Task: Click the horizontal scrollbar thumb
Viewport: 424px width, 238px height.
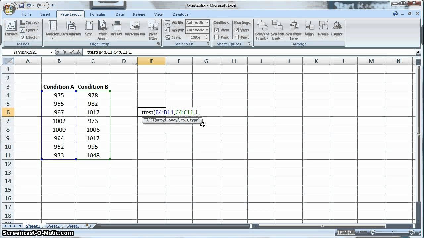Action: (322, 226)
